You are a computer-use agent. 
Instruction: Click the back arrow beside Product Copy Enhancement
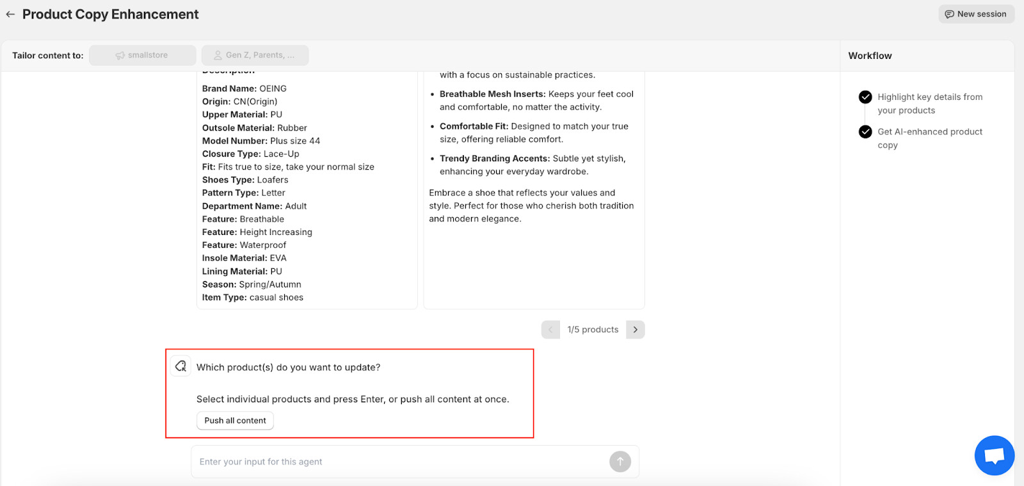10,14
